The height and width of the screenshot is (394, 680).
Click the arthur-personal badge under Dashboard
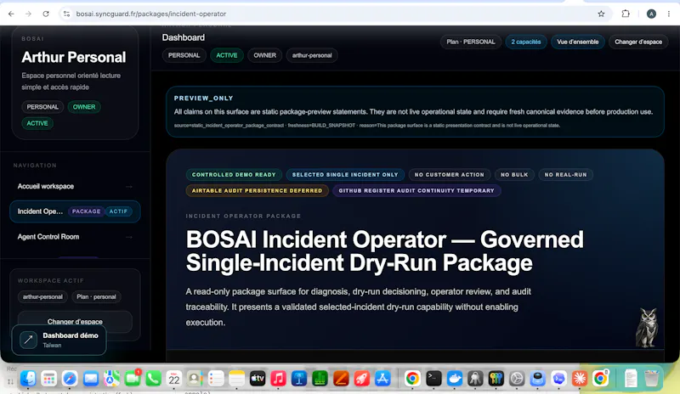coord(312,55)
